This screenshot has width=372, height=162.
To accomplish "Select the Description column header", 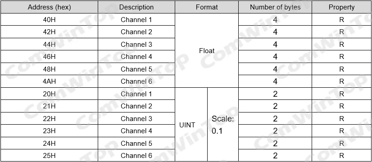I will coord(136,7).
